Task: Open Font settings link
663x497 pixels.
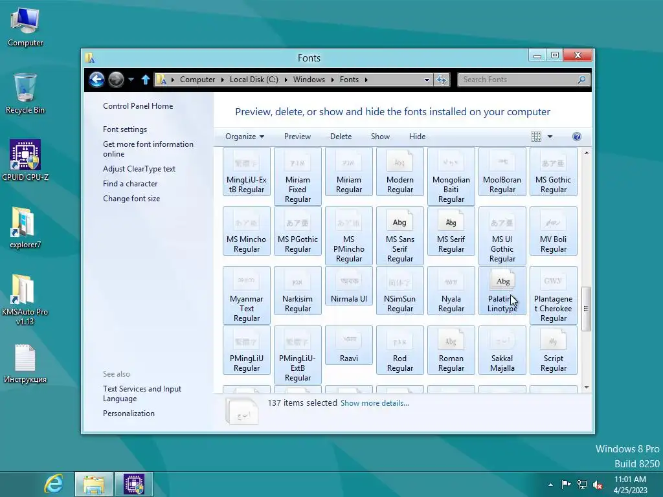Action: click(x=125, y=129)
